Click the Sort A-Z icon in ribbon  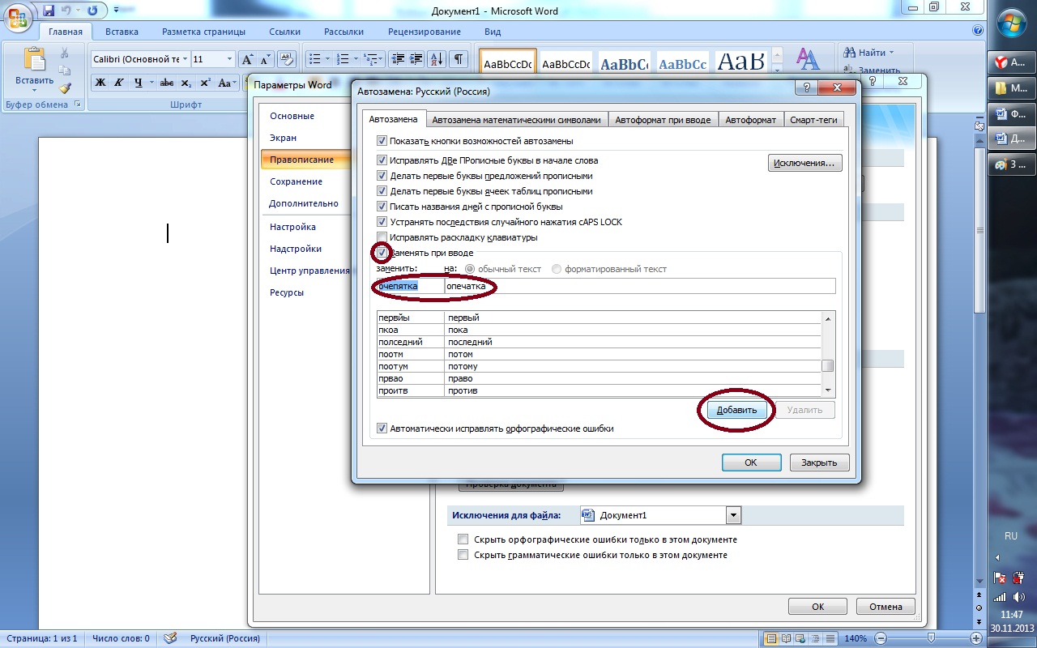436,59
